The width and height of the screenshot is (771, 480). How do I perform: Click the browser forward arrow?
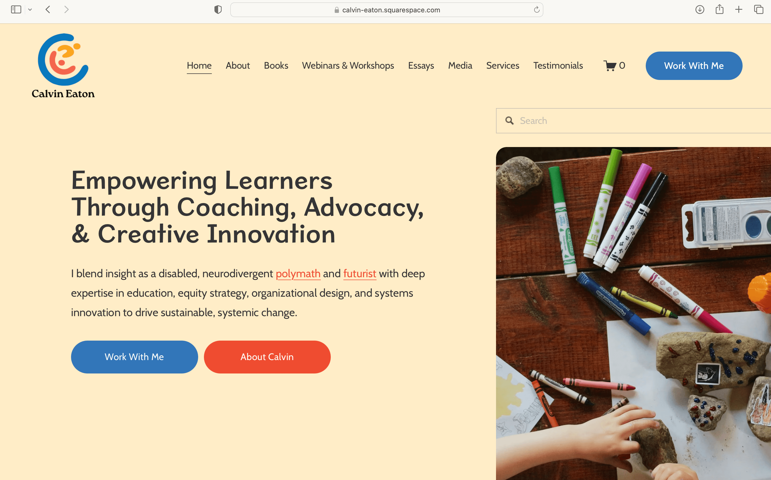pos(66,9)
